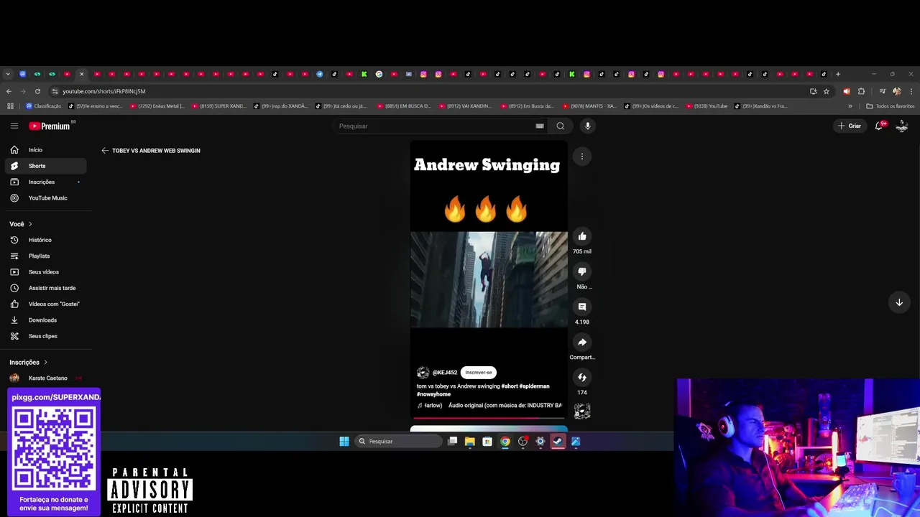Open the SUPER XAND... bookmark
Screen dimensions: 920x517
click(x=218, y=106)
